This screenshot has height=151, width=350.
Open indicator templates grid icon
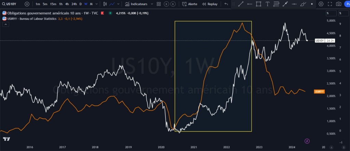pyautogui.click(x=159, y=4)
